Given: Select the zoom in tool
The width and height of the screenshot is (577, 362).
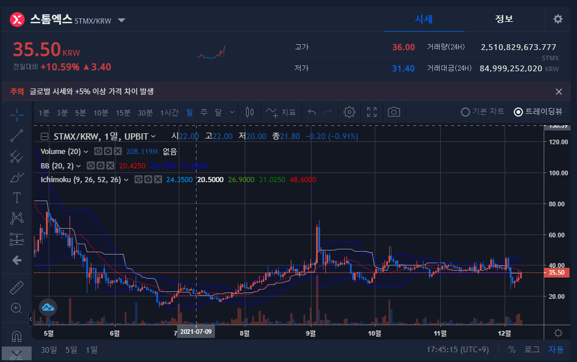Looking at the screenshot, I should pos(17,308).
